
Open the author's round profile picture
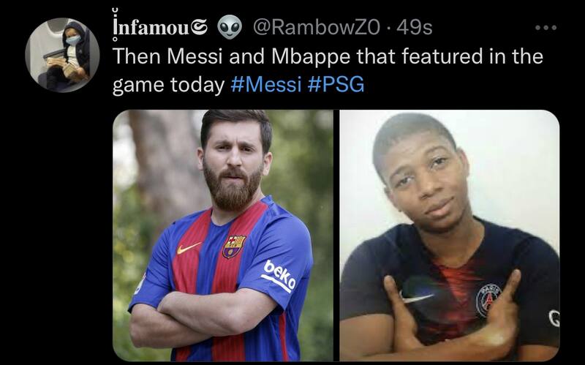pyautogui.click(x=62, y=55)
